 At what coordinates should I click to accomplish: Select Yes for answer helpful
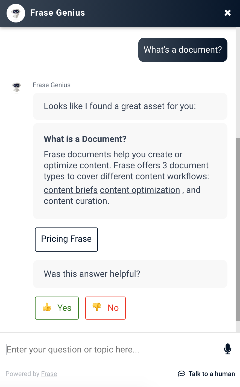[x=57, y=308]
